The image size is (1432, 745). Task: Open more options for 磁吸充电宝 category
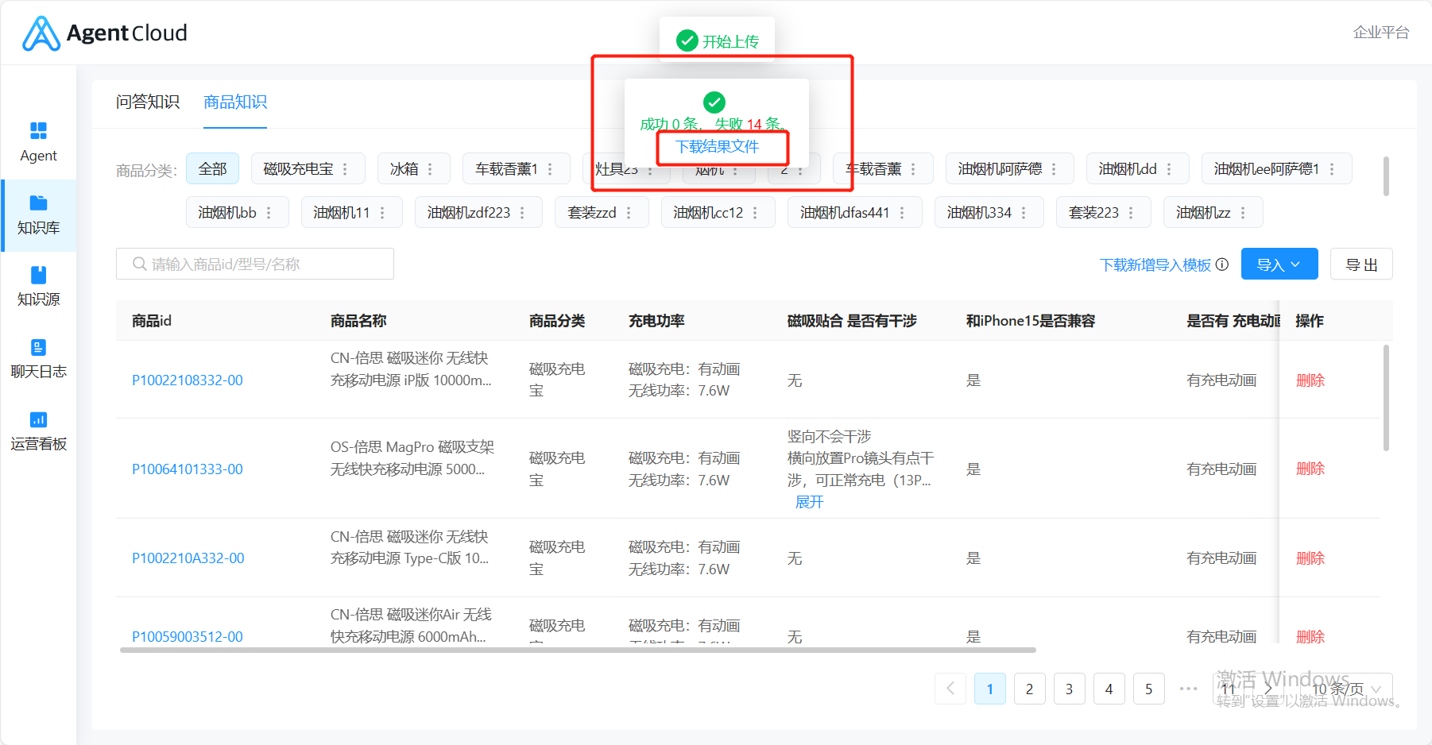(345, 169)
